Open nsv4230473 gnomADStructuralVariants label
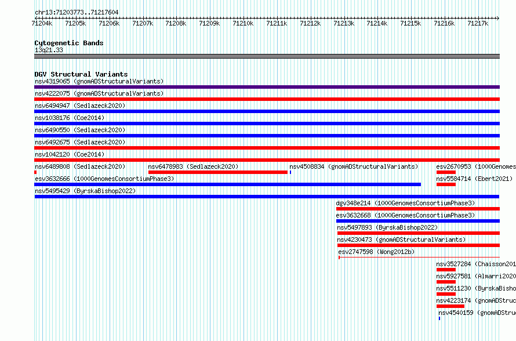 click(401, 240)
